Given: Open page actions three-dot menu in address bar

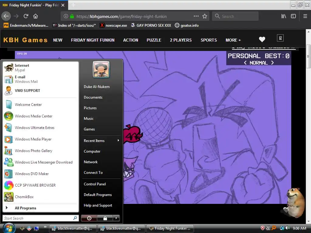Looking at the screenshot, I should click(x=196, y=16).
